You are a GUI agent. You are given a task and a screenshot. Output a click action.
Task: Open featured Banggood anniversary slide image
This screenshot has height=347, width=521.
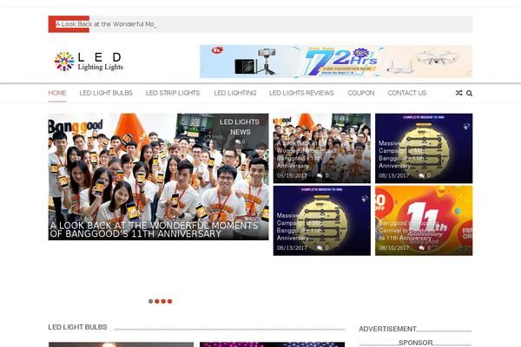(159, 177)
